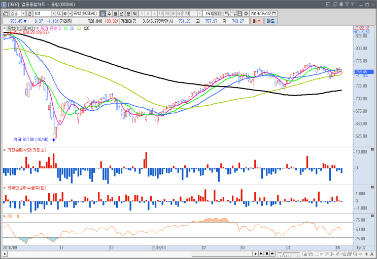Click the 종합(KOSDAQ) legend label

[21, 28]
